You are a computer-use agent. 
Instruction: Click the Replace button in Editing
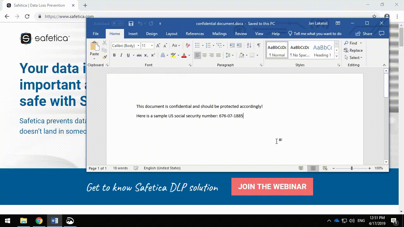pos(353,50)
